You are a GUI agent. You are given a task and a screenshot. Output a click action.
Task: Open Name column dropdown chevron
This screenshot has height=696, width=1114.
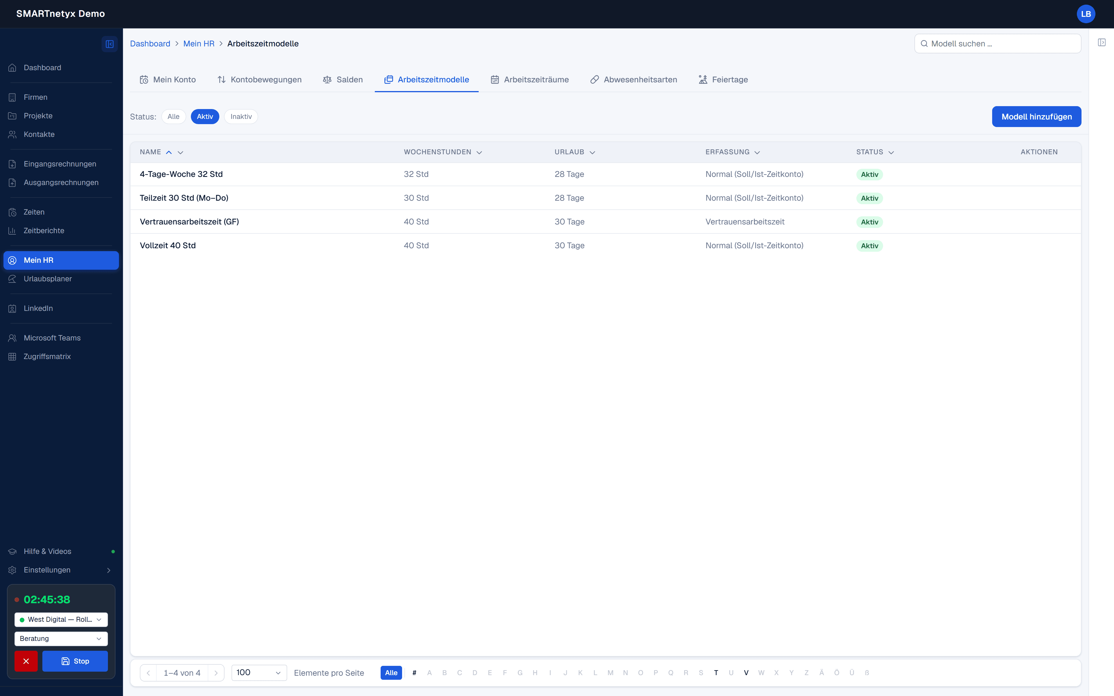(x=180, y=152)
